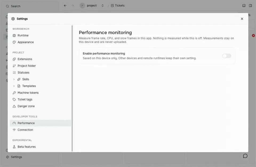This screenshot has width=256, height=167.
Task: Navigate back with the left arrow
Action: point(65,6)
